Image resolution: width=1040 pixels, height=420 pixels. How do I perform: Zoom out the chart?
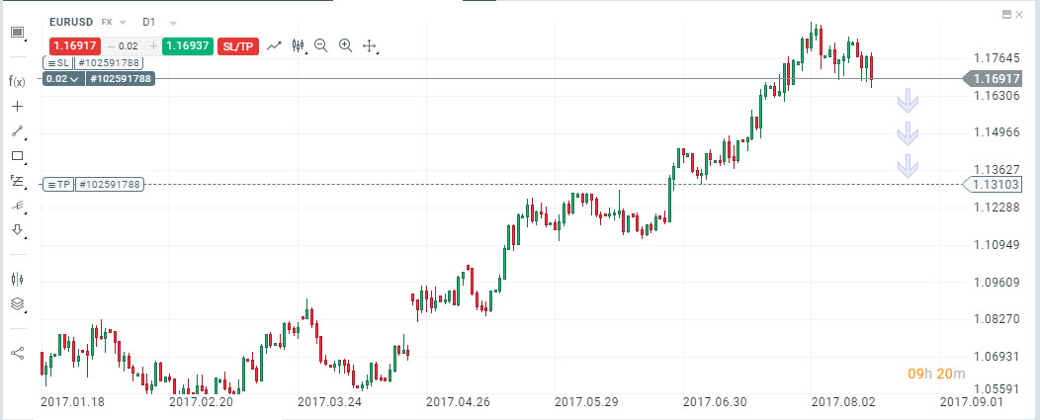[x=321, y=45]
